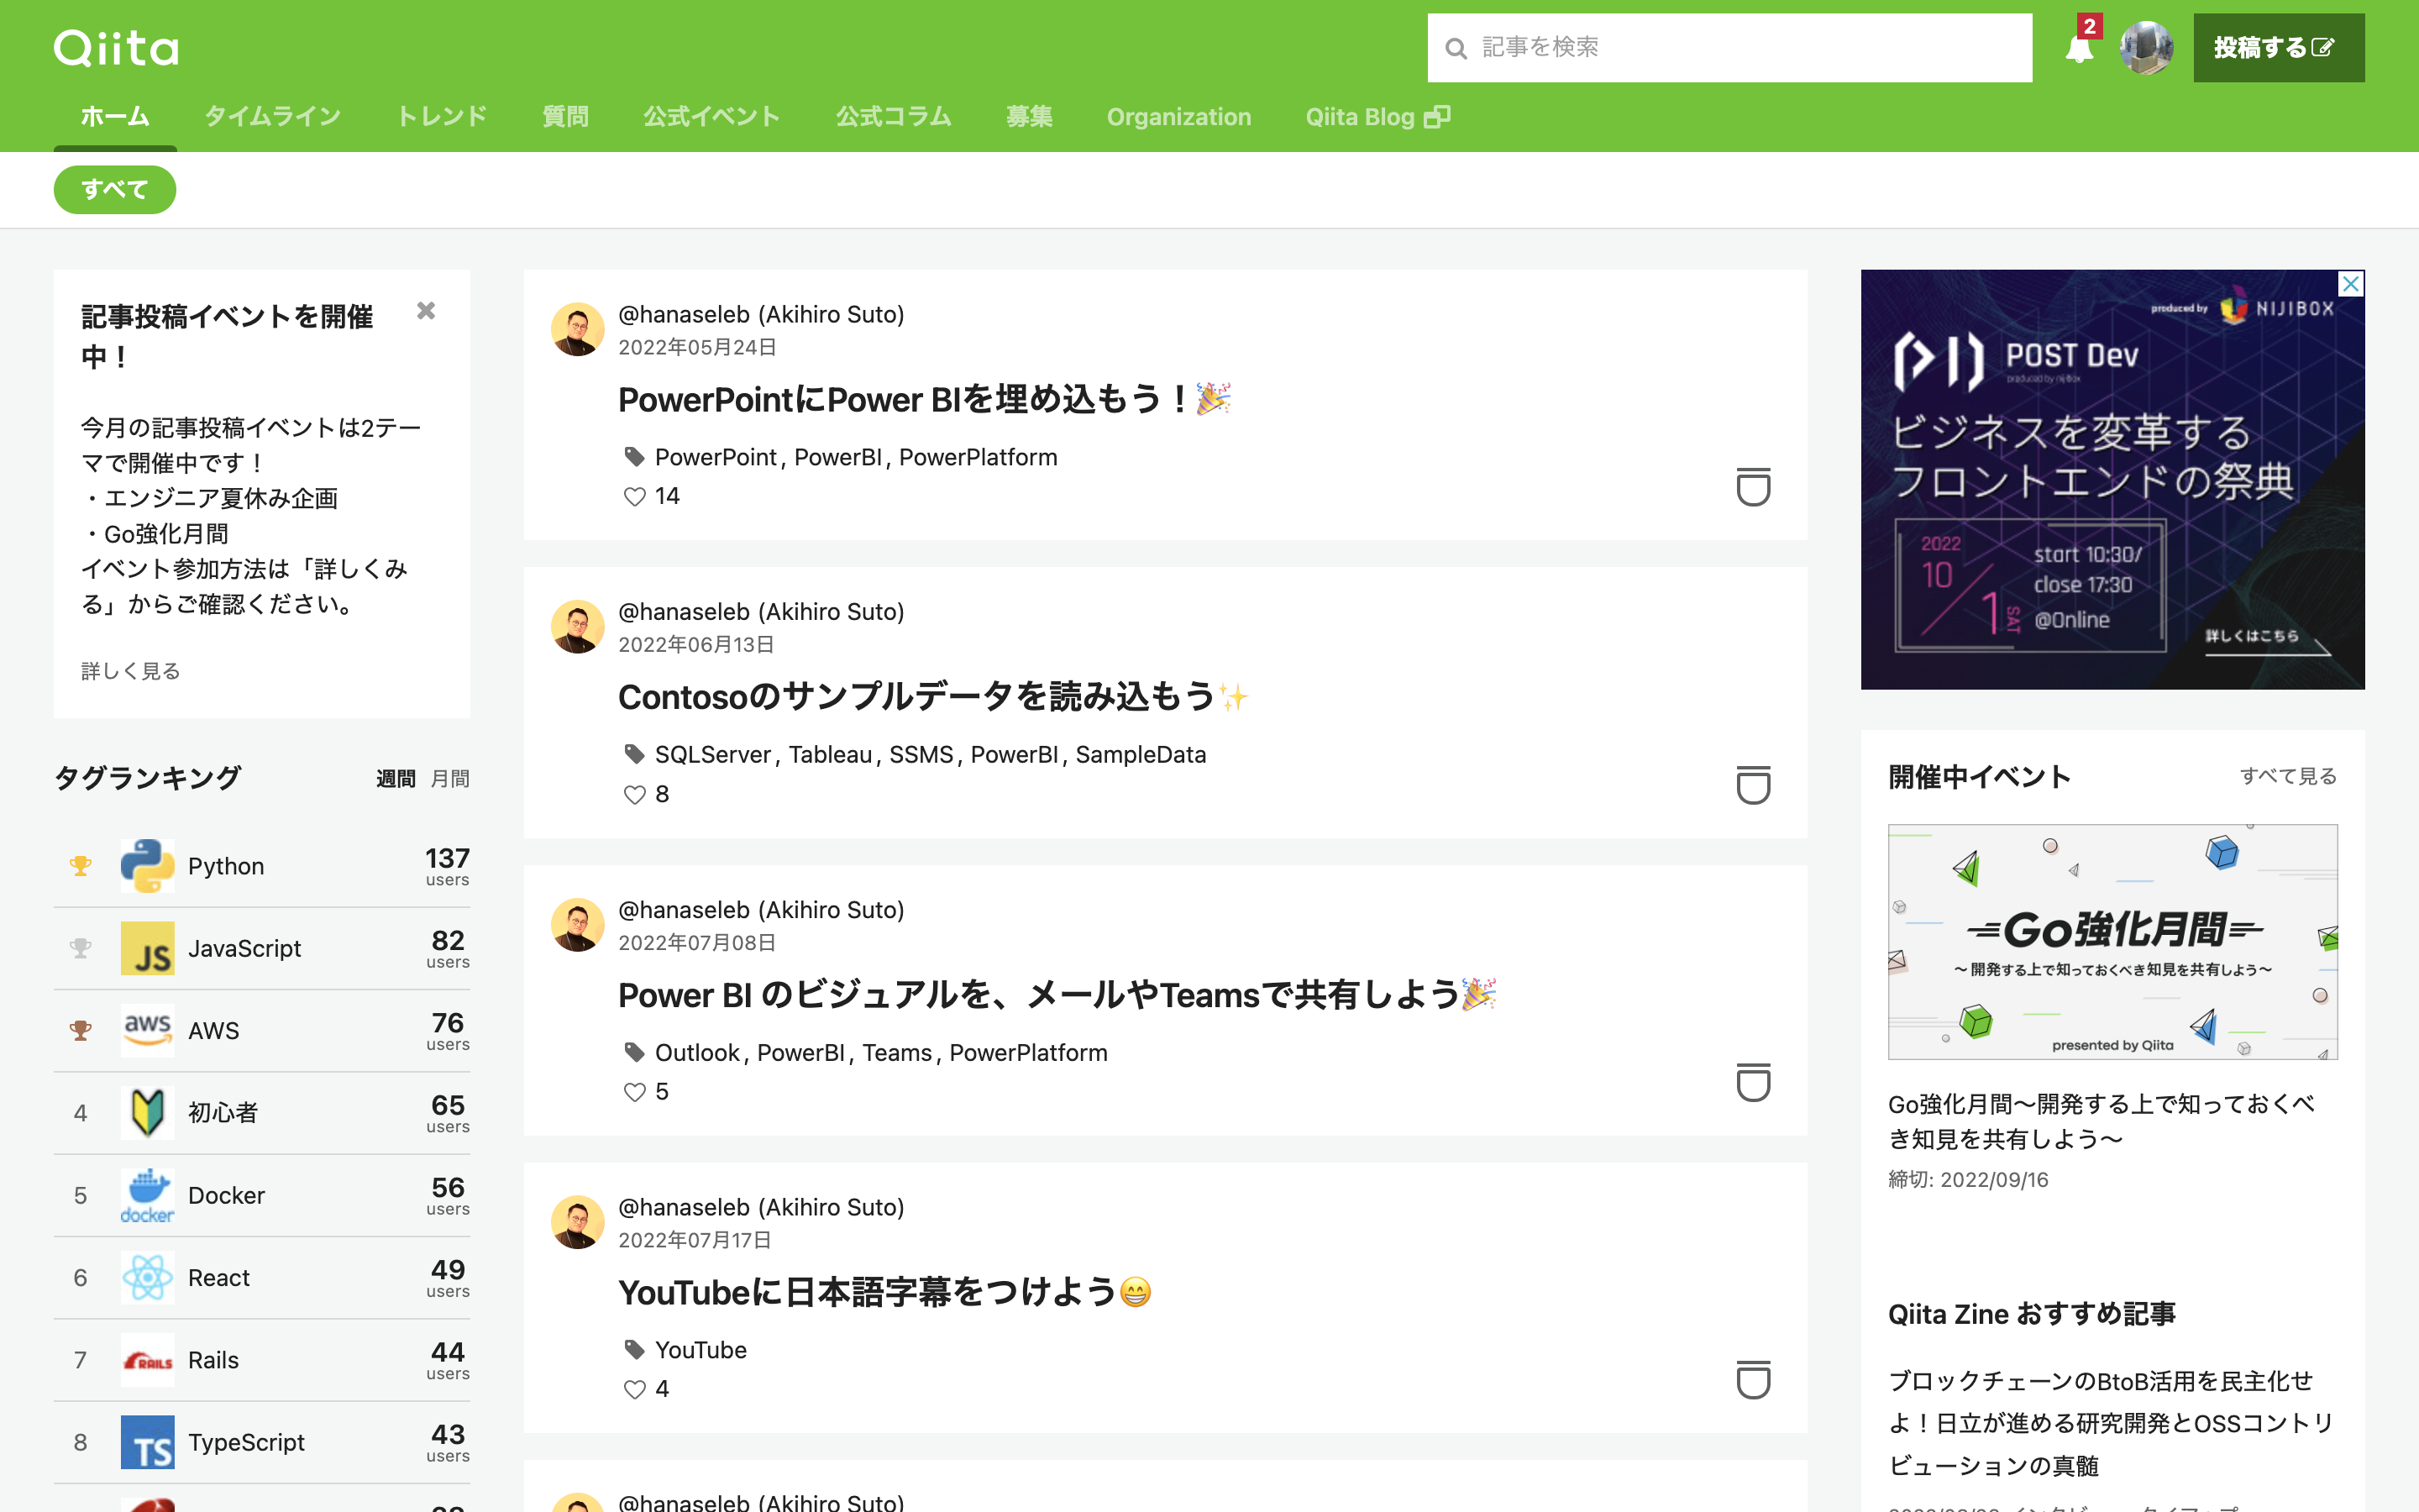Click the 記事を検索 search field
2419x1512 pixels.
tap(1729, 48)
